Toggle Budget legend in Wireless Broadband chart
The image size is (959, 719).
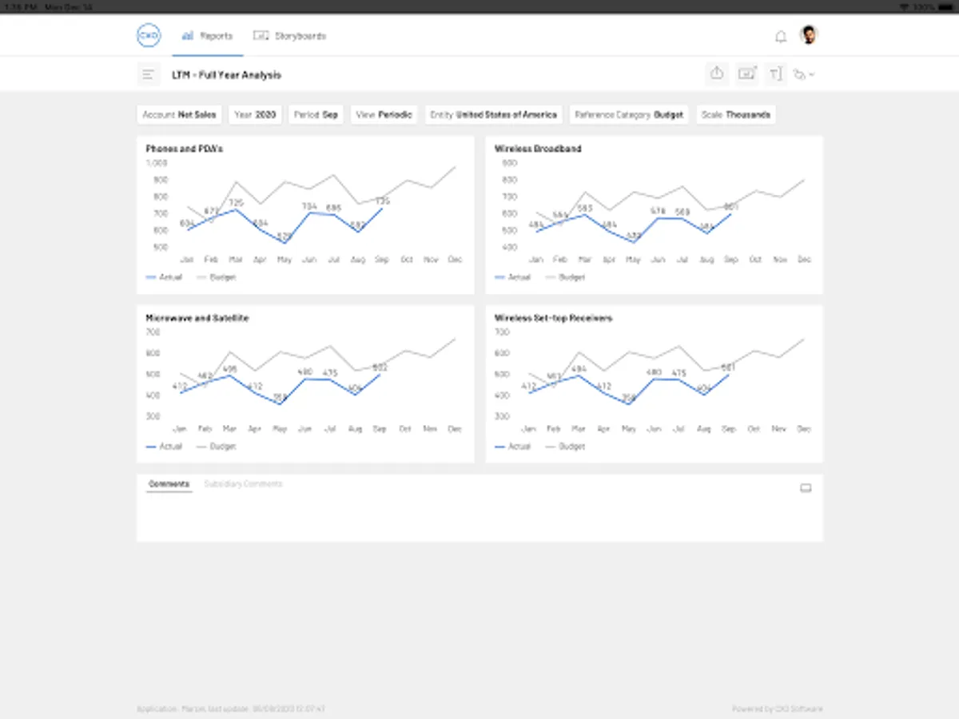click(564, 277)
